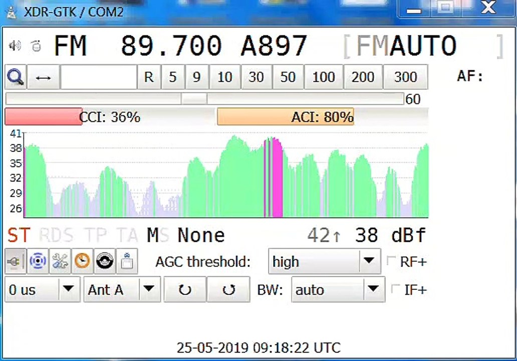Rotate antenna counter-clockwise arrow button
517x361 pixels.
[x=228, y=290]
